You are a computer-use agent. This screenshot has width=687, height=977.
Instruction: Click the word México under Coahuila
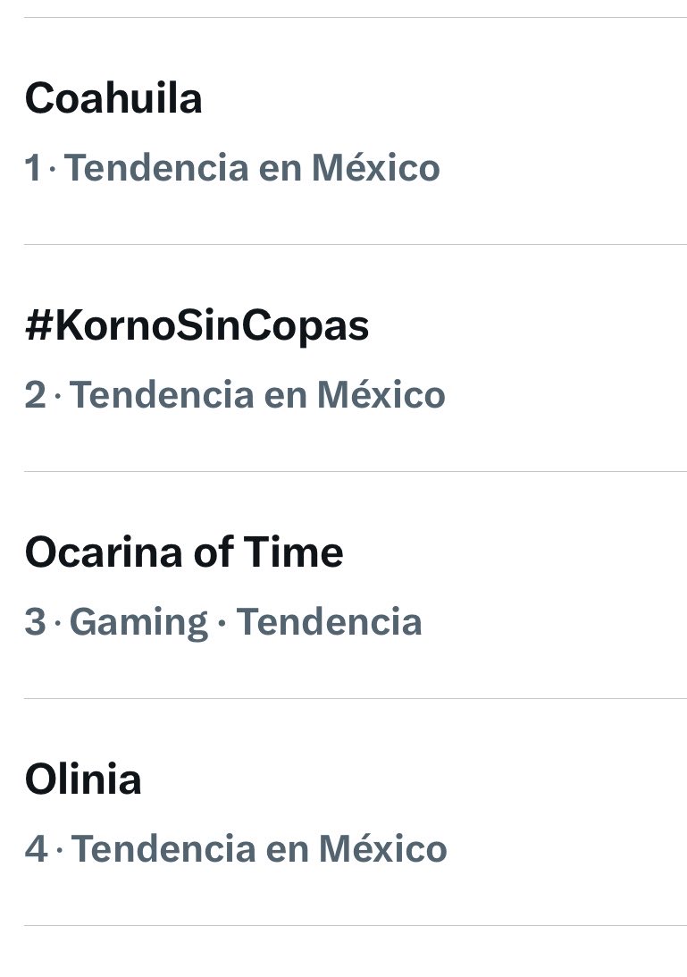coord(376,168)
